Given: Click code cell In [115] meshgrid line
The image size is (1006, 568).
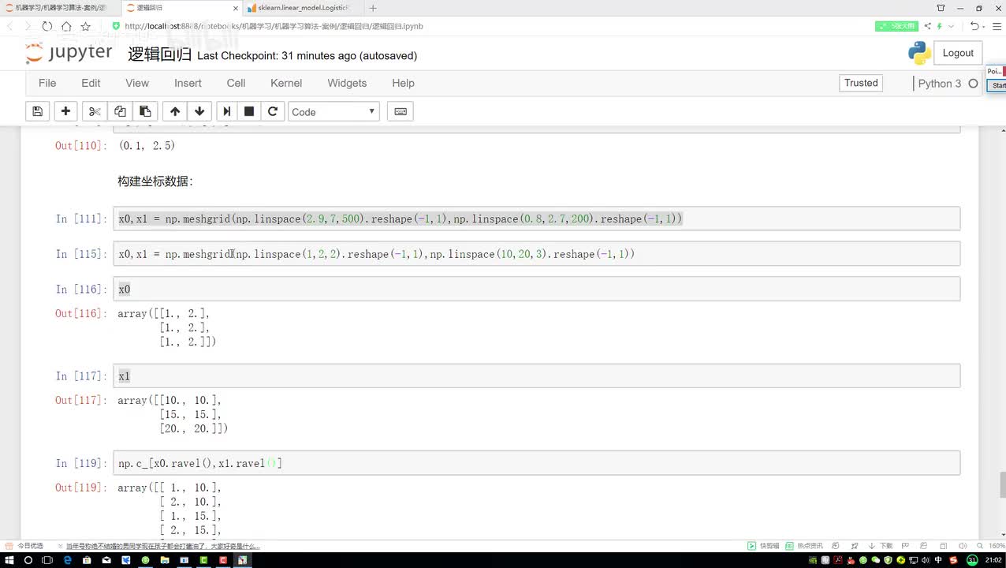Looking at the screenshot, I should pos(538,254).
